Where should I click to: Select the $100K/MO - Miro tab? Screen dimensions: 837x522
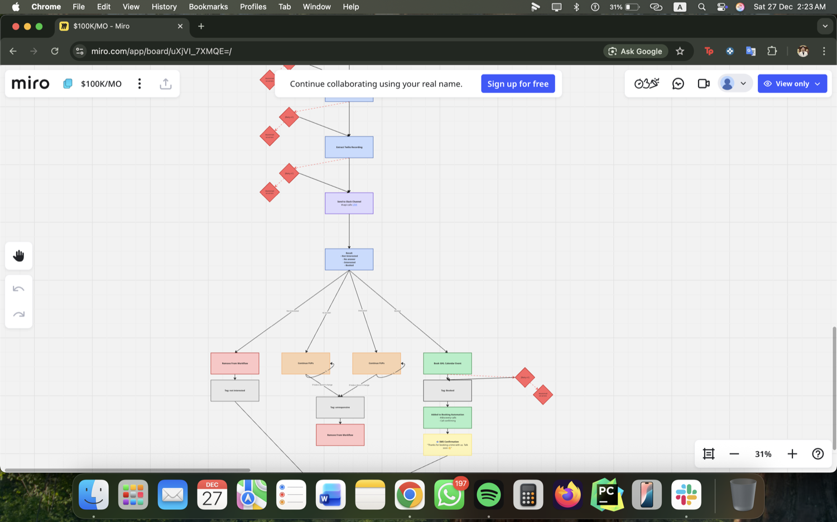click(x=122, y=26)
